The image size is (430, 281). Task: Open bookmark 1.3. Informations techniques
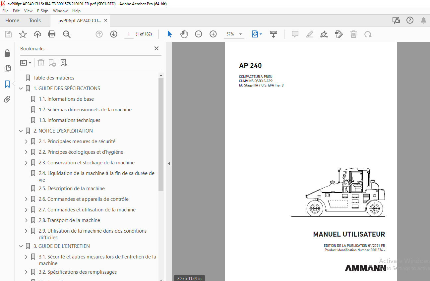click(69, 120)
